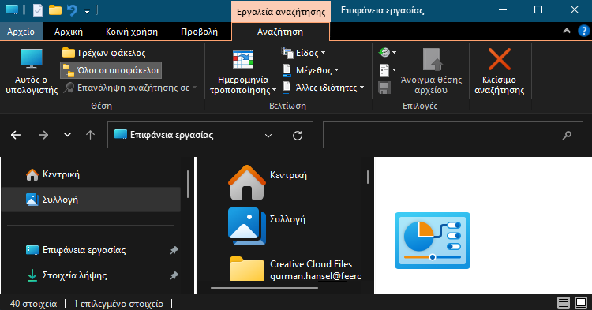Click the Εργαλεία αναζήτησης contextual tab header

281,12
